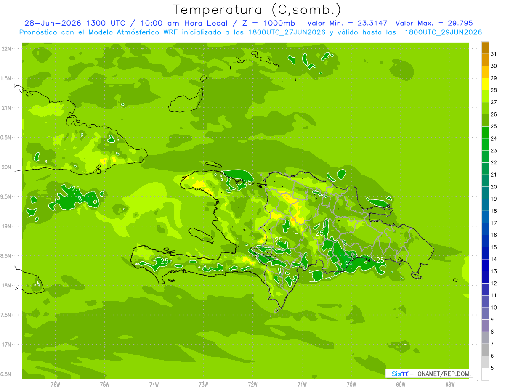This screenshot has height=390, width=505.
Task: Click the 'SisTT - ONAMET/REP.DOM.' credit box
Action: (x=429, y=374)
